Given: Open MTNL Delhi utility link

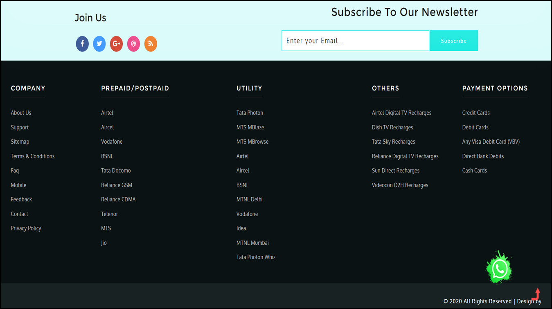Looking at the screenshot, I should (x=249, y=200).
